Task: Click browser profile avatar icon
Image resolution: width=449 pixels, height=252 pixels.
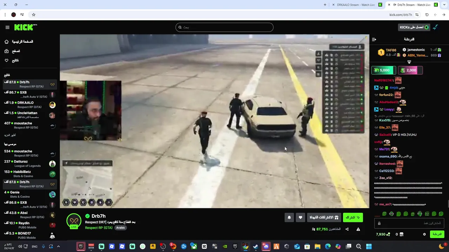Action: 14,15
